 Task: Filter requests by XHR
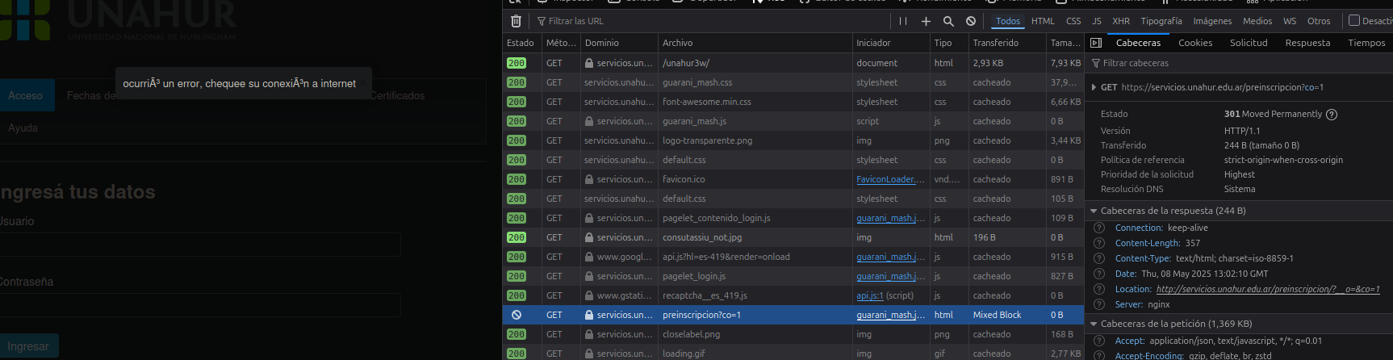tap(1121, 21)
